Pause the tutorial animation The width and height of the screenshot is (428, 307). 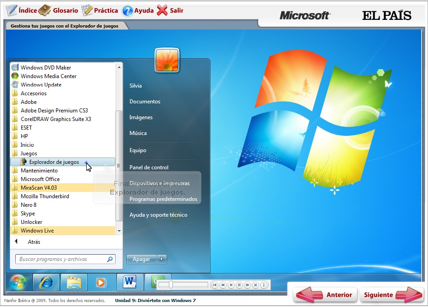pos(239,285)
